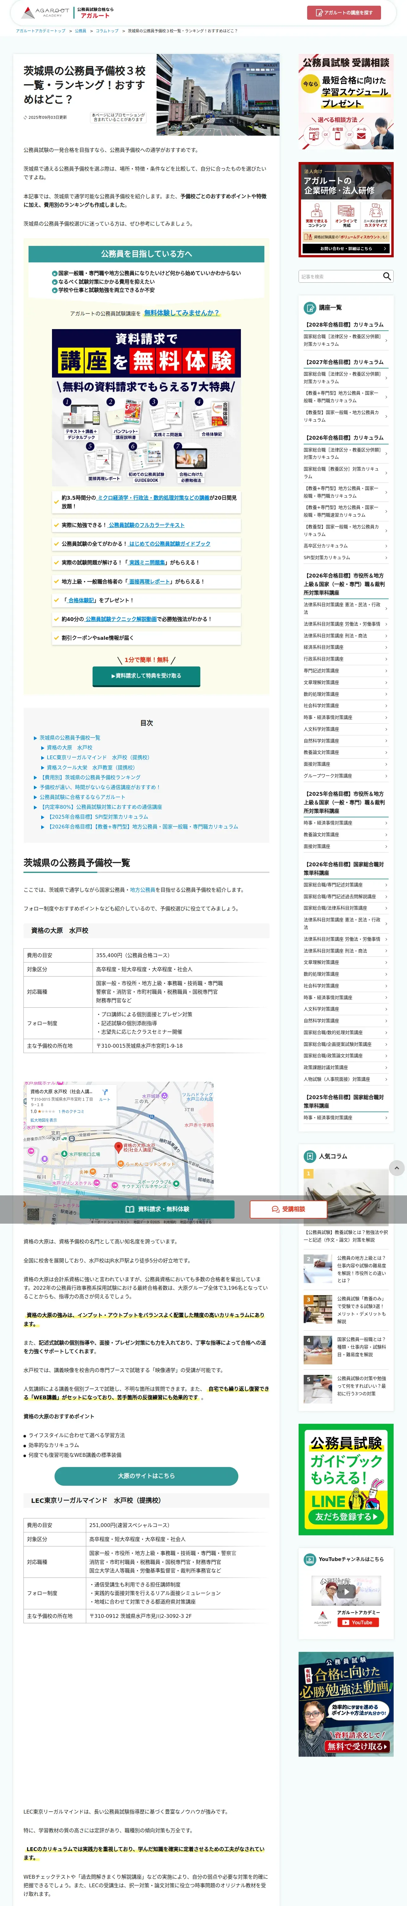407x1906 pixels.
Task: Click 受講相談 floating button
Action: point(288,1210)
